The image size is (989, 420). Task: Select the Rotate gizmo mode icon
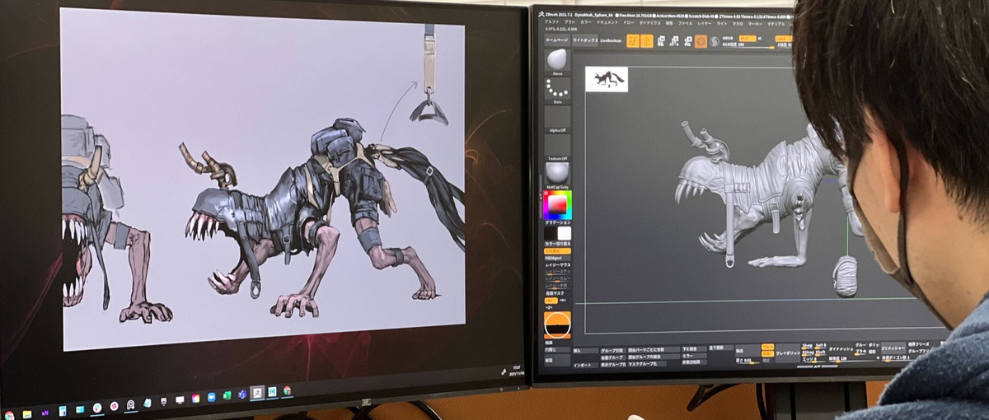(x=689, y=41)
